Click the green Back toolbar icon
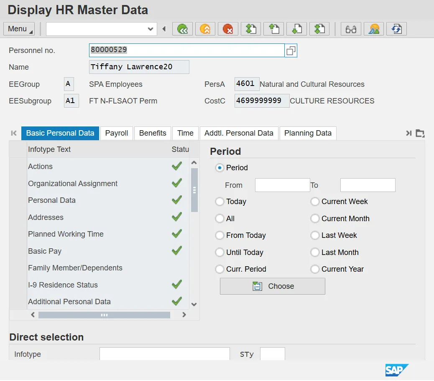Screen dimensions: 434x381 point(183,29)
